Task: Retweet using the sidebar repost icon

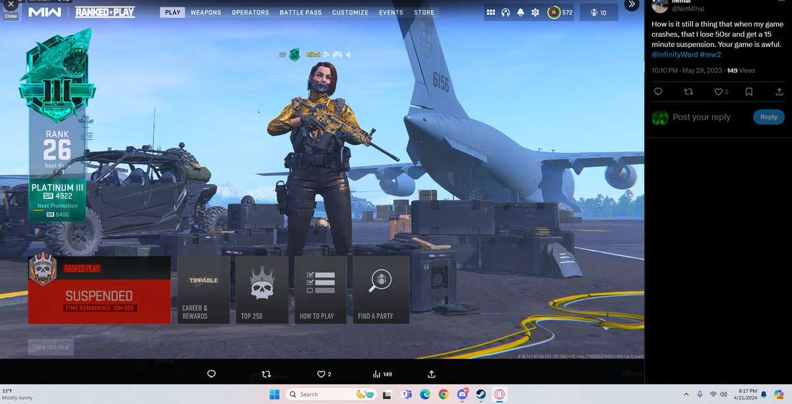Action: coord(688,92)
